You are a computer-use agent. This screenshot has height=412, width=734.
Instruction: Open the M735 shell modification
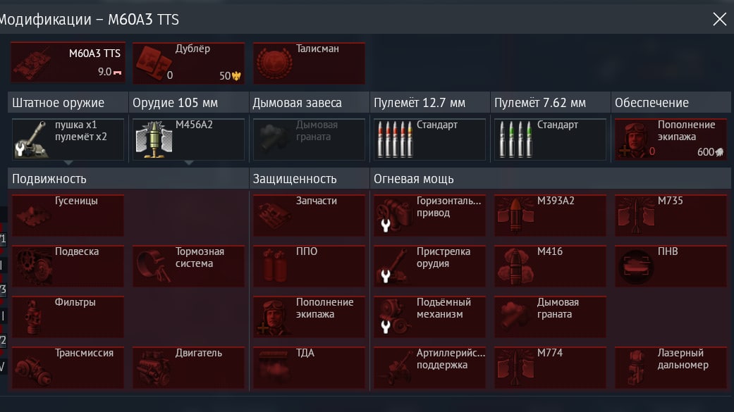coord(671,215)
